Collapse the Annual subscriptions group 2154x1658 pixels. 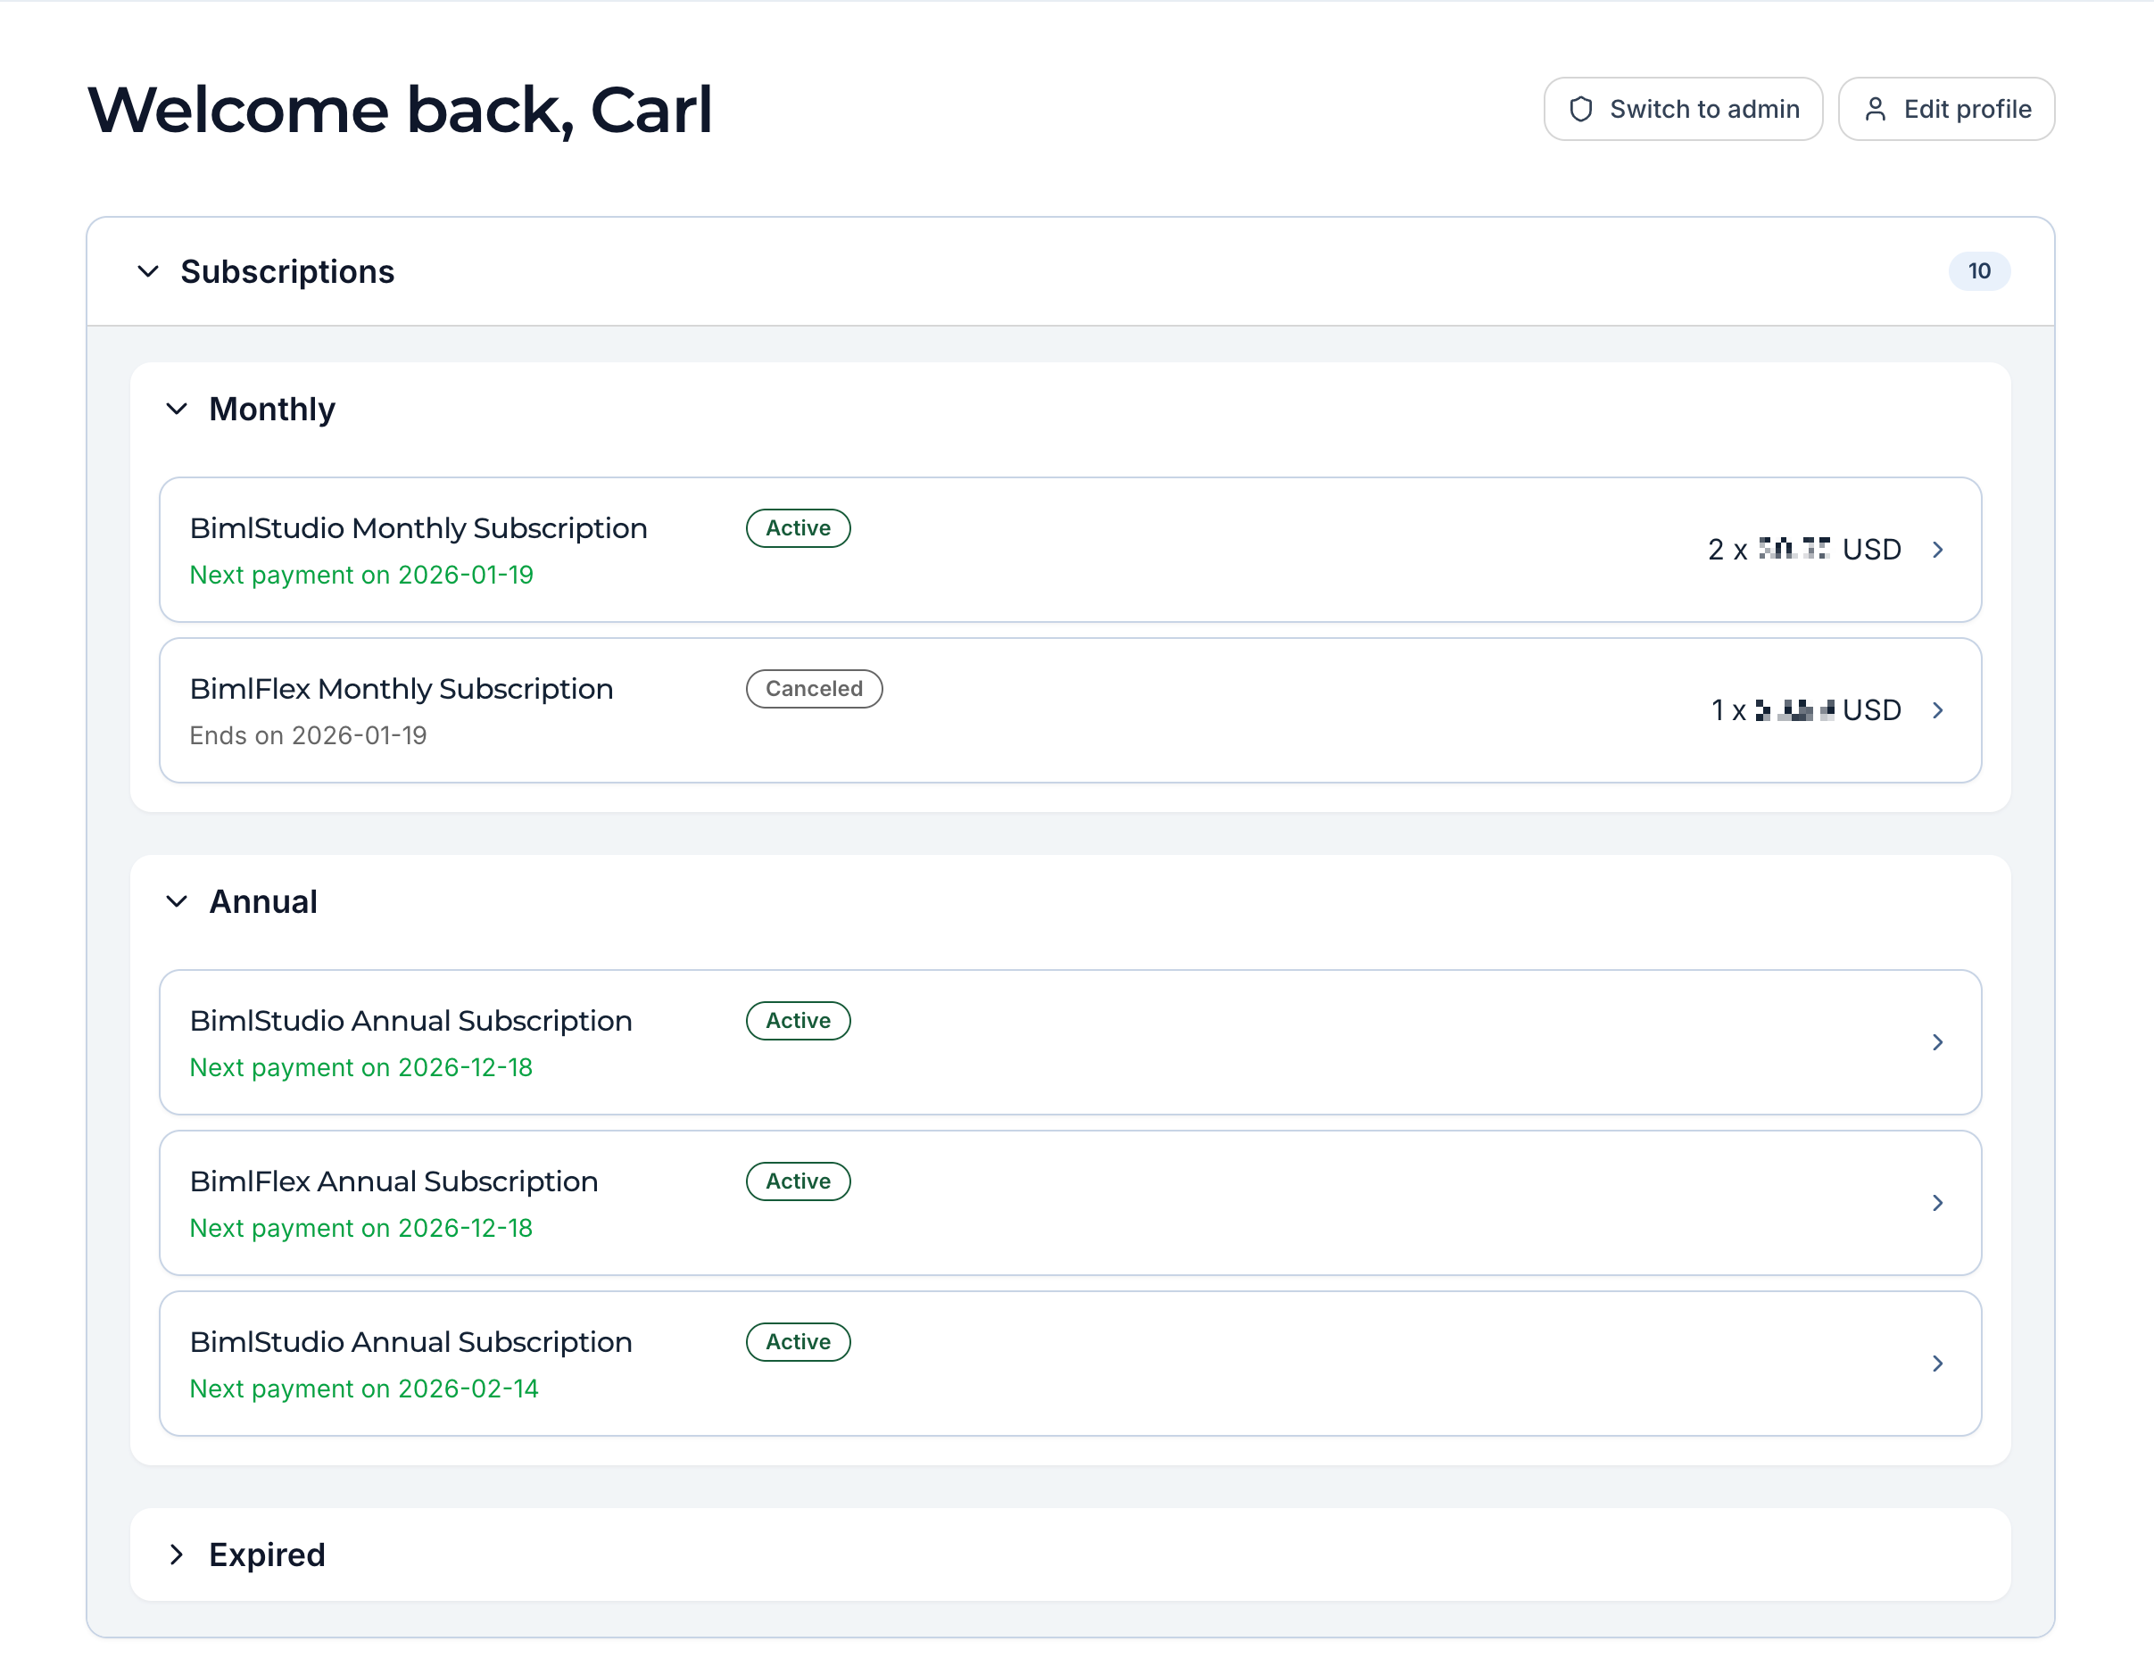(177, 900)
